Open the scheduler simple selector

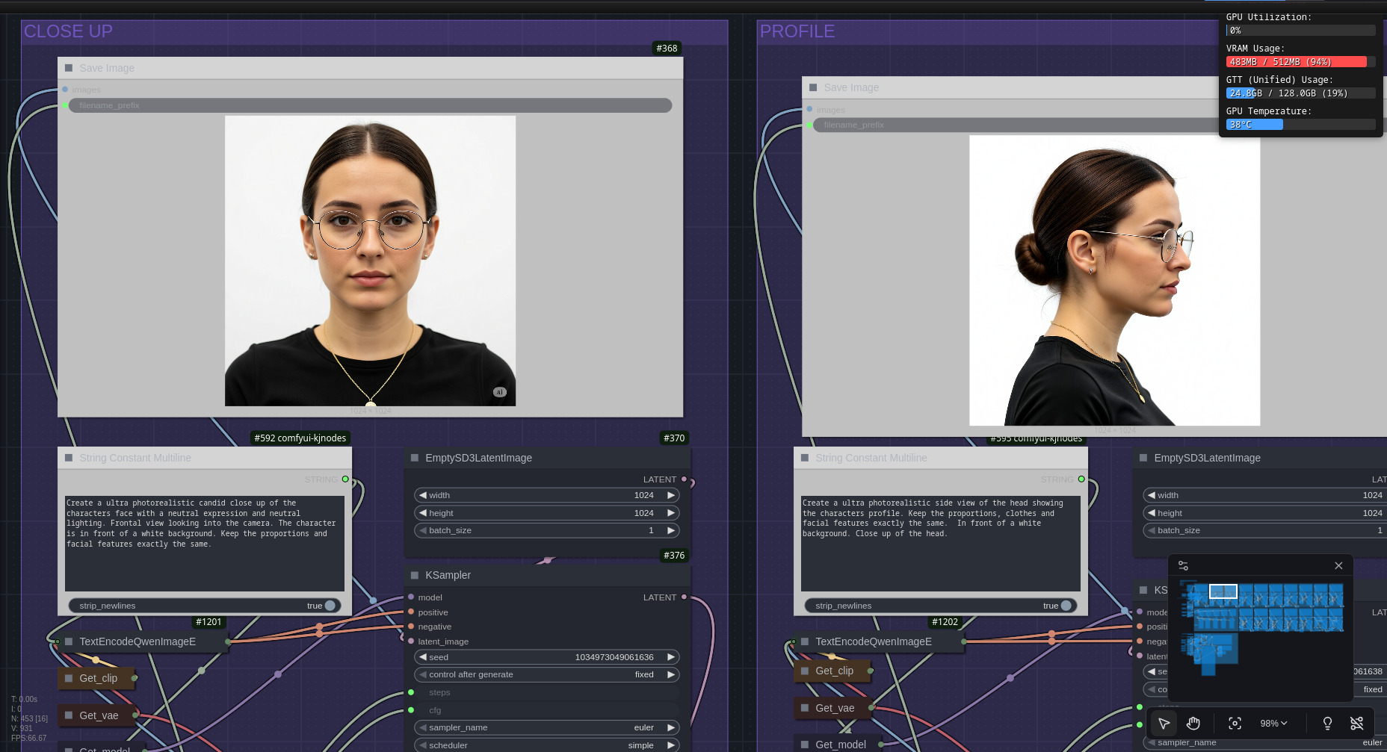click(546, 745)
